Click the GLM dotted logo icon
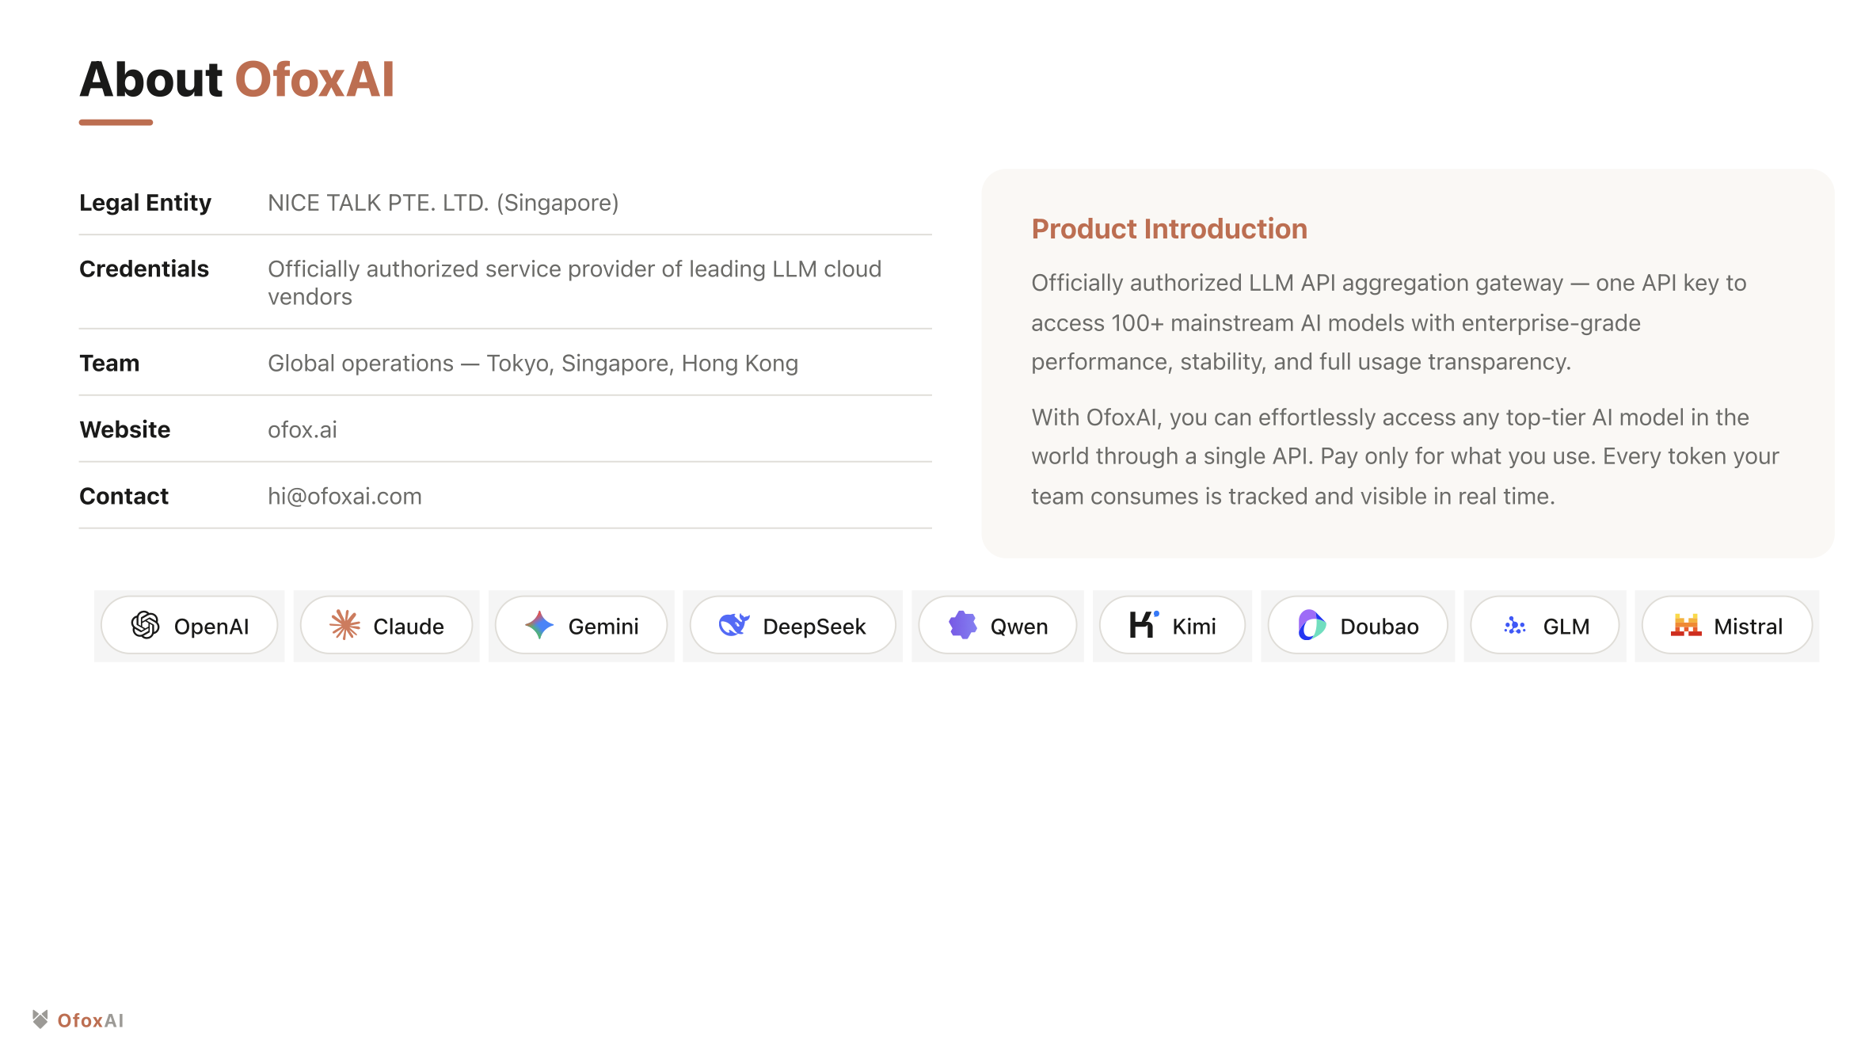 [x=1515, y=626]
